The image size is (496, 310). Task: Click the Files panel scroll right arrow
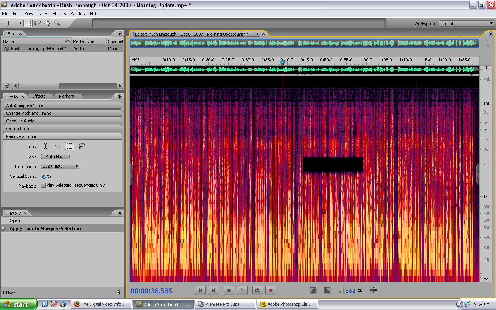[120, 86]
